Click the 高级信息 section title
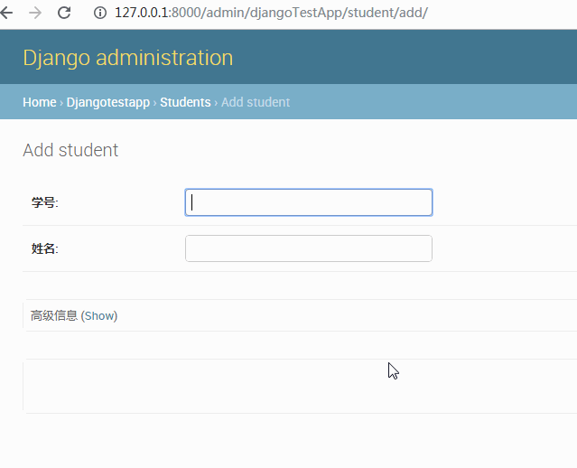Screen dimensions: 577x468 (x=54, y=316)
